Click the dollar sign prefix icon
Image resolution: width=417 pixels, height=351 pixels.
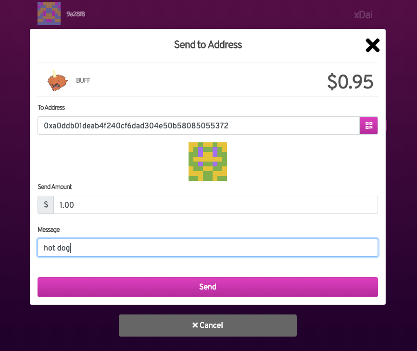pyautogui.click(x=46, y=205)
